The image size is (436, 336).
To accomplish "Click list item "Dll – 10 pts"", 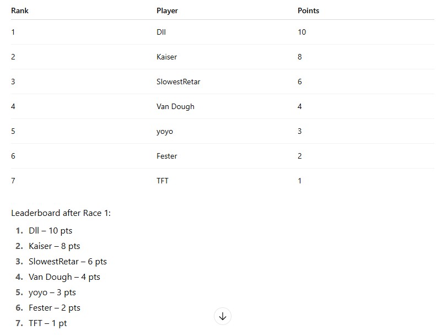I will [50, 231].
